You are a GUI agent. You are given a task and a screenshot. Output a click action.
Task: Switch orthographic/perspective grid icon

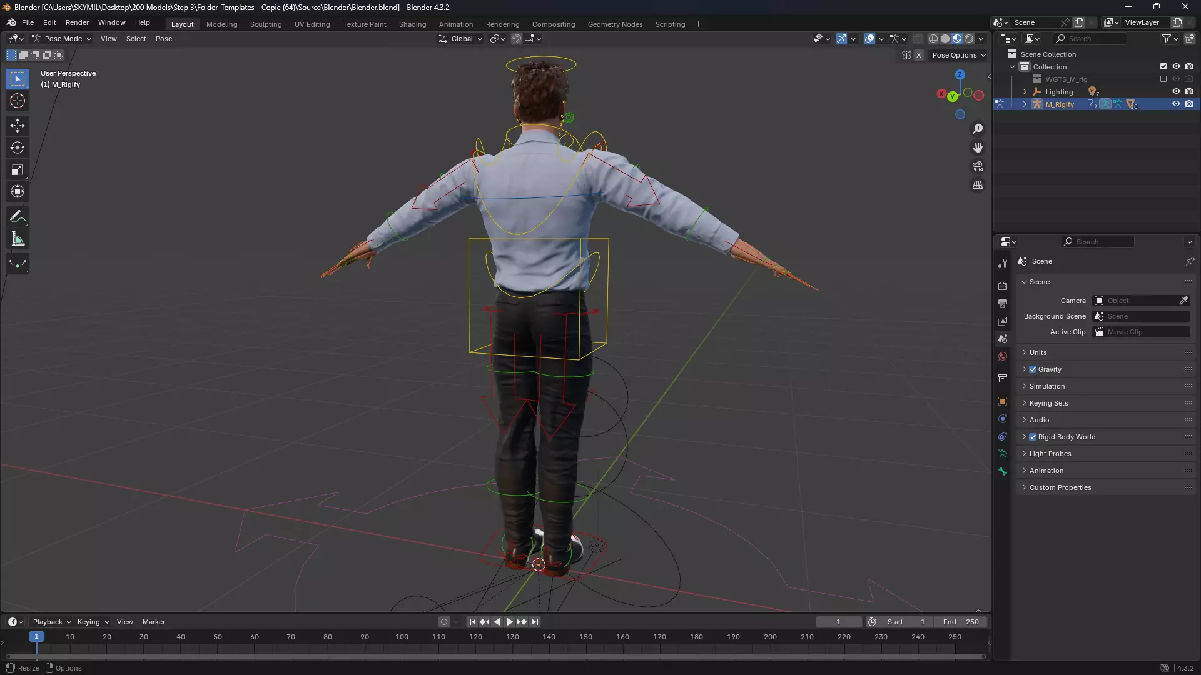978,185
